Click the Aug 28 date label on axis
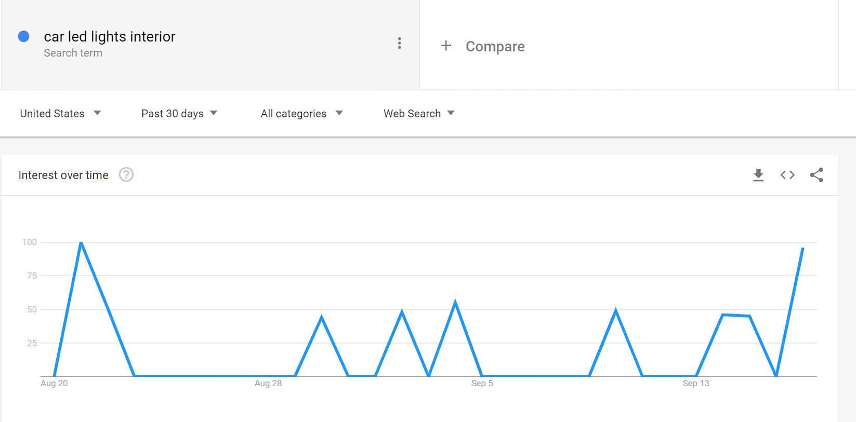The height and width of the screenshot is (422, 856). click(x=268, y=383)
